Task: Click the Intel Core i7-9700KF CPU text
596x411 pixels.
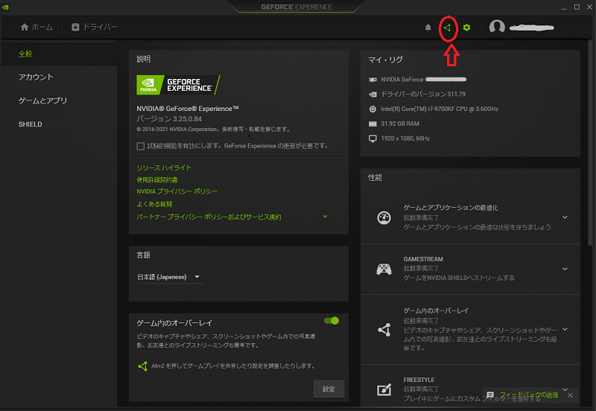Action: point(440,109)
